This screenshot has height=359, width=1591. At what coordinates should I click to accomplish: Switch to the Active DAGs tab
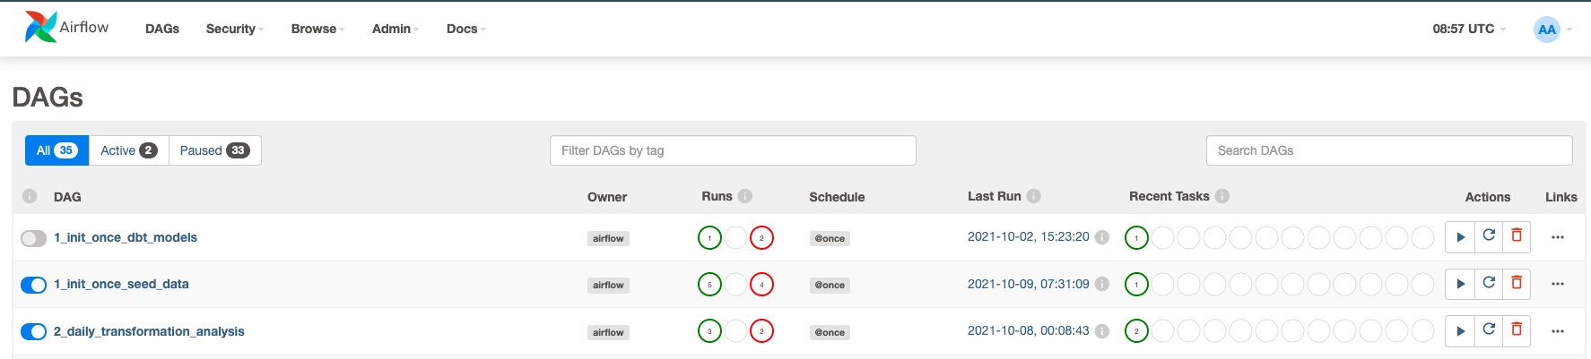coord(128,150)
